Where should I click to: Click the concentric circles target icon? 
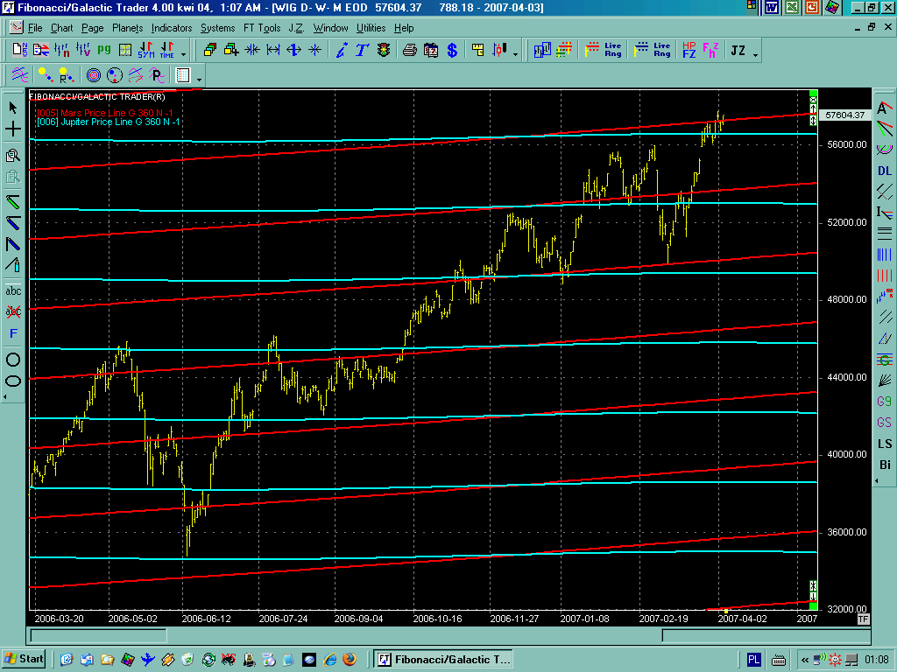click(x=93, y=75)
